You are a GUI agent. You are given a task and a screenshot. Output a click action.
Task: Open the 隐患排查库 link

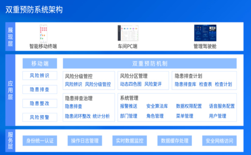185,84
